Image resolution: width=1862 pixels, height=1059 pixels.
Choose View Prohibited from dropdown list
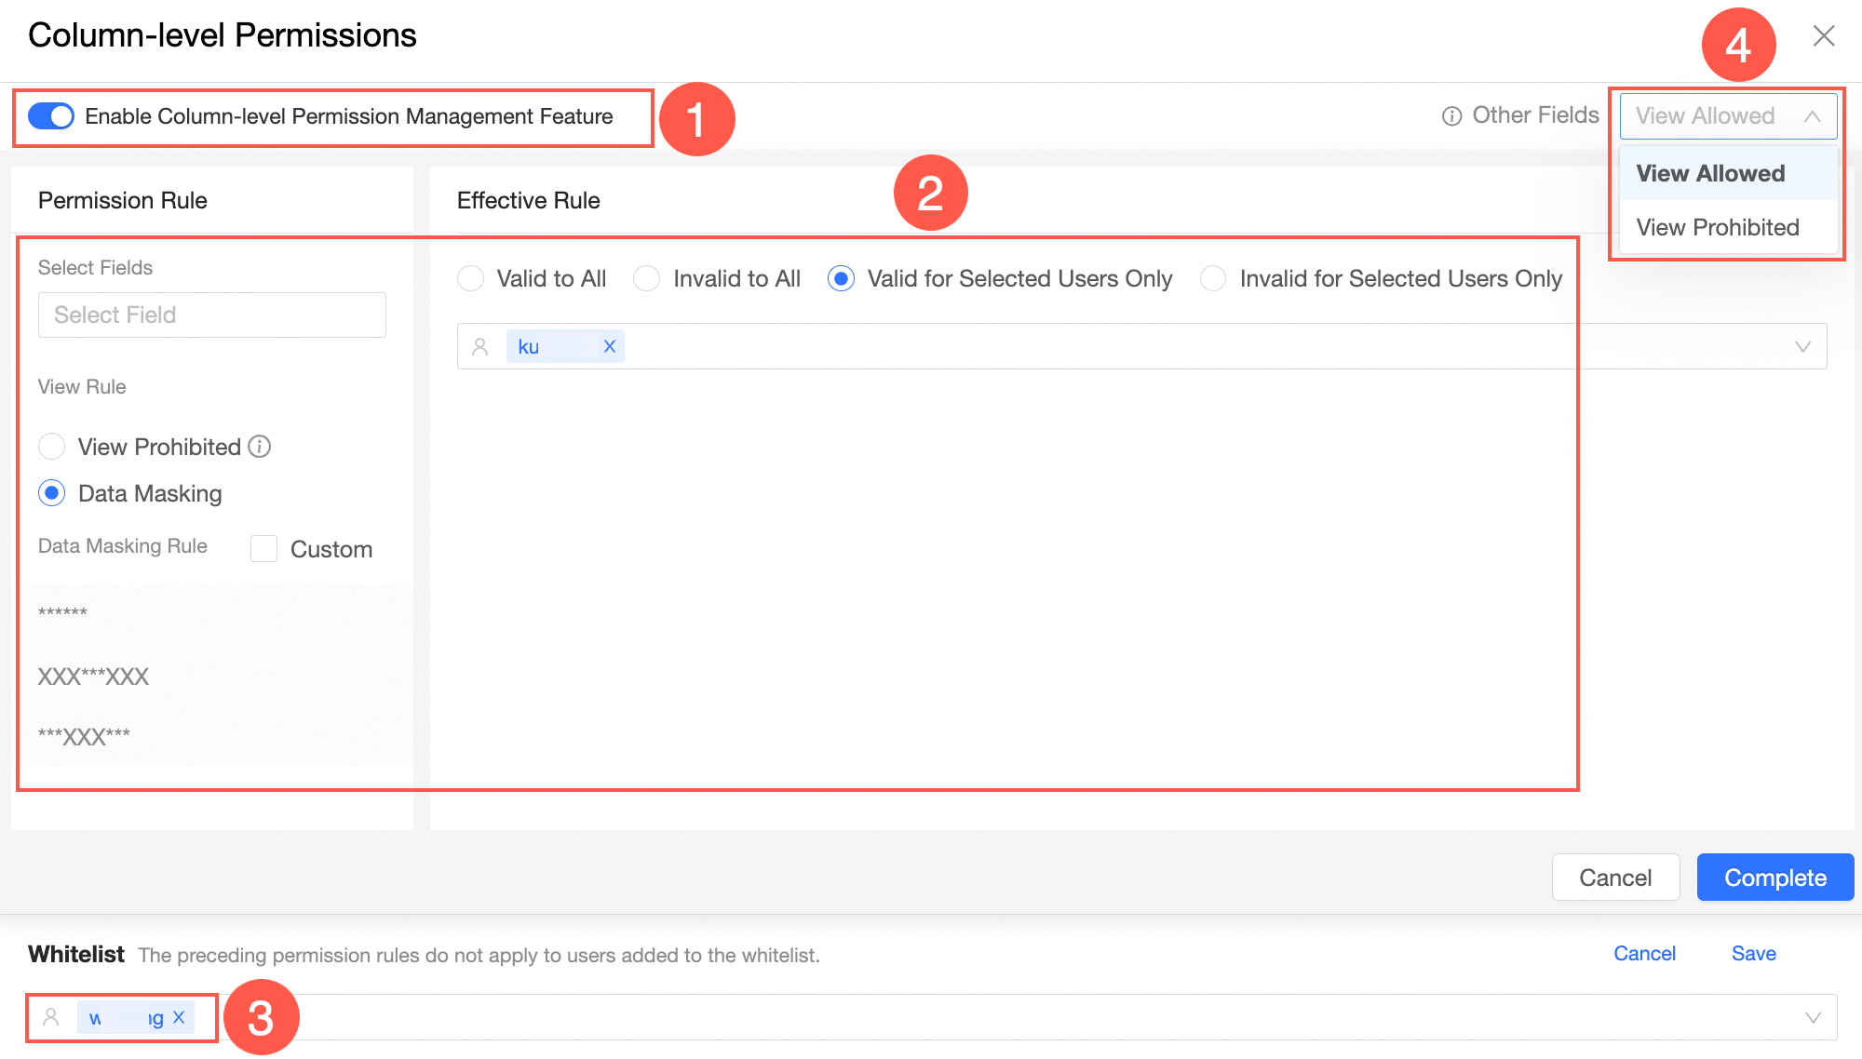tap(1718, 227)
